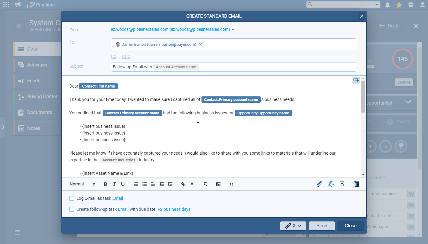This screenshot has height=244, width=428.
Task: Open the +2 business days link
Action: coord(174,210)
